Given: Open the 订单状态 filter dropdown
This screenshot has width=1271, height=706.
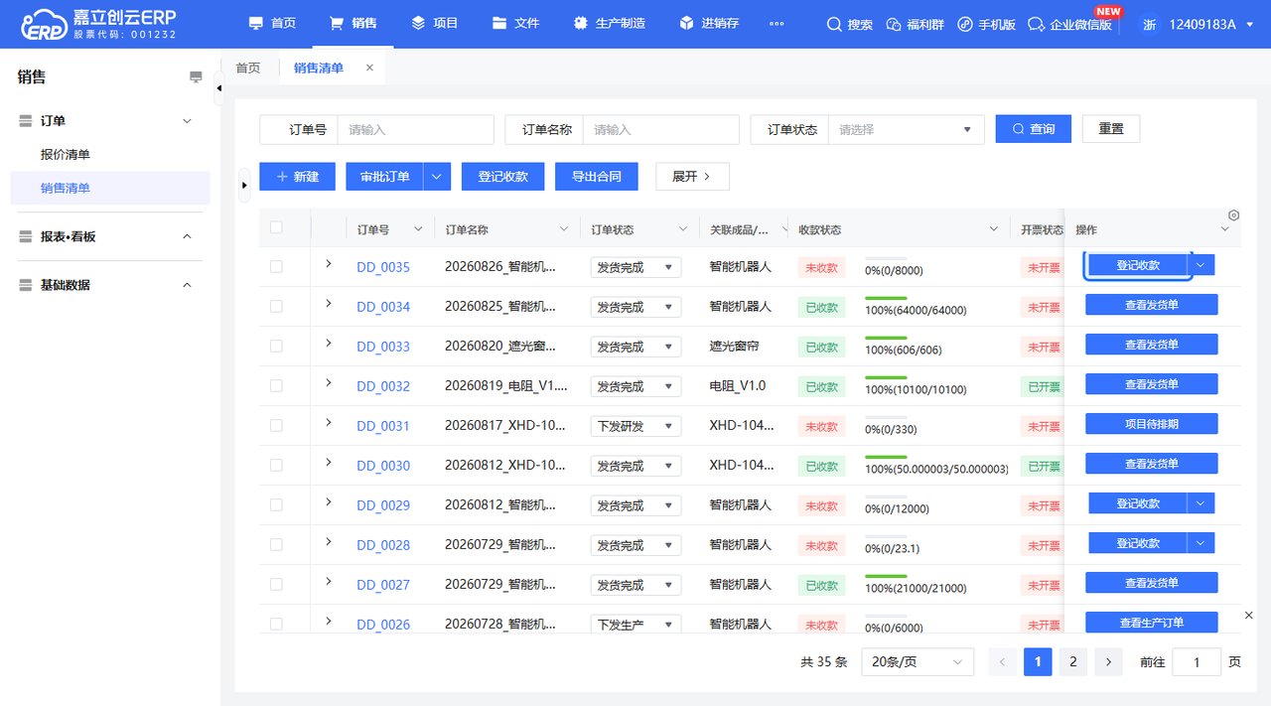Looking at the screenshot, I should 906,129.
